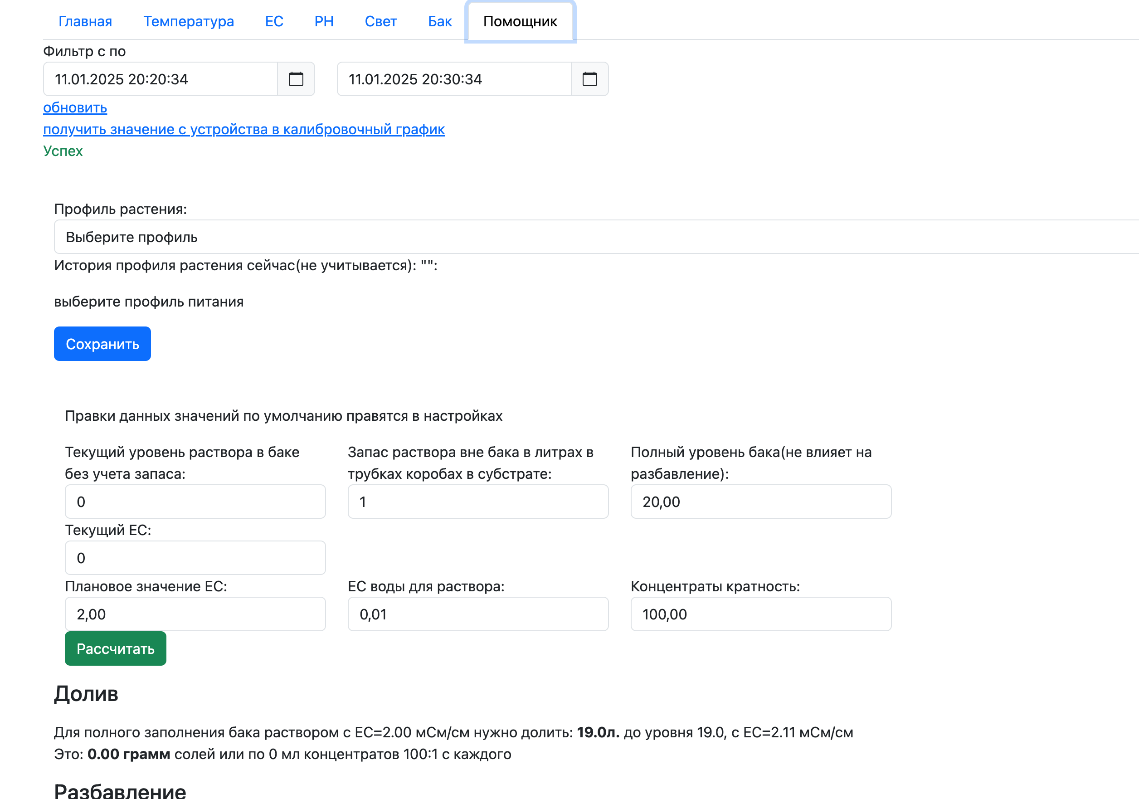The height and width of the screenshot is (799, 1139).
Task: Click the обновить link
Action: (x=75, y=107)
